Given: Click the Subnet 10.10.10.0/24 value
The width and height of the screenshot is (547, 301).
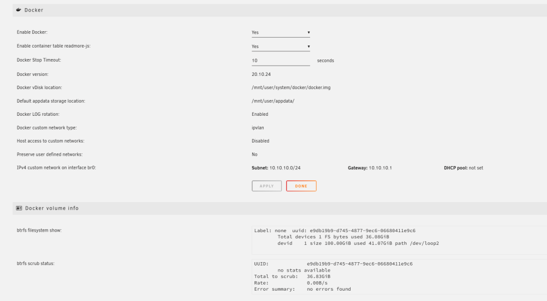Looking at the screenshot, I should [x=276, y=168].
